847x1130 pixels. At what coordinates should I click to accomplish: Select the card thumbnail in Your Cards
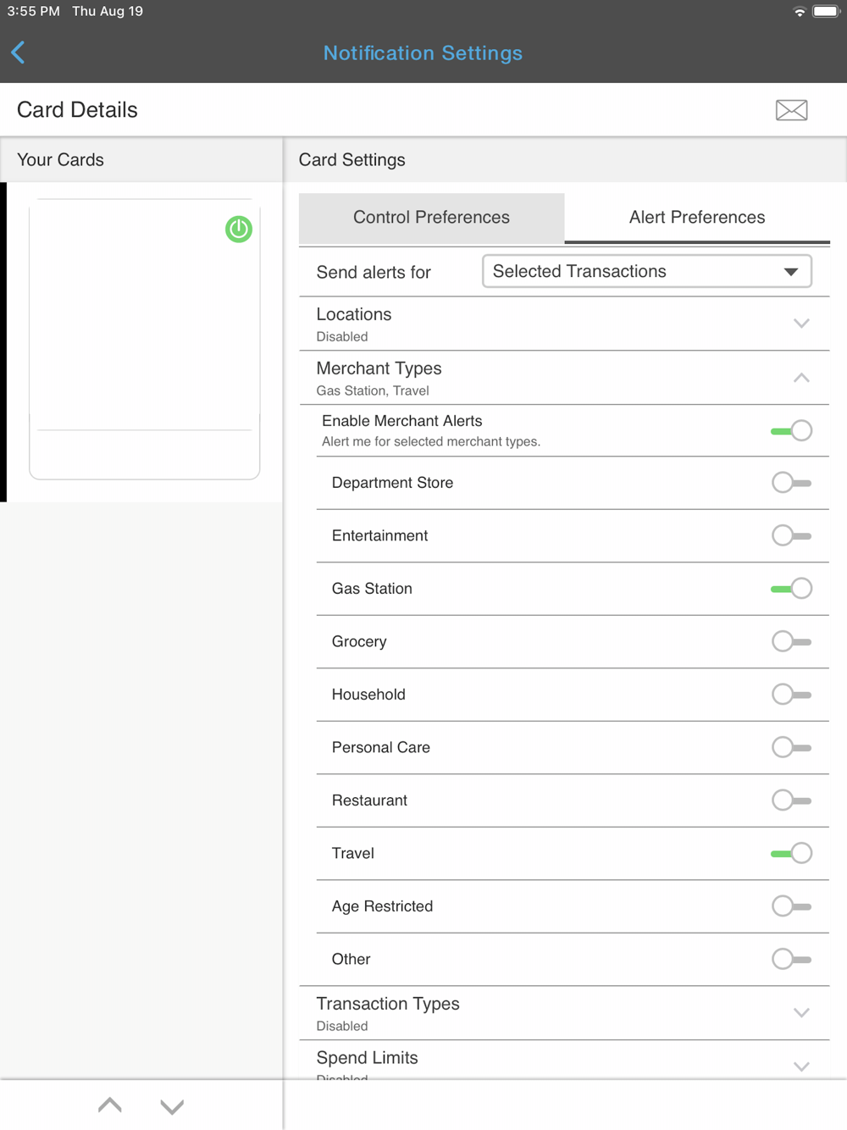pos(144,339)
